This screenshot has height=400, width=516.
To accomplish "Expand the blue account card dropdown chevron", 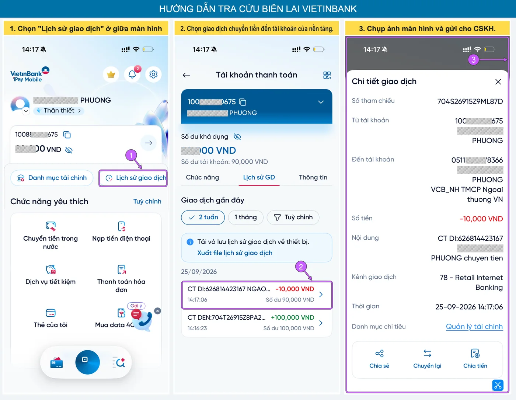I will [x=321, y=102].
